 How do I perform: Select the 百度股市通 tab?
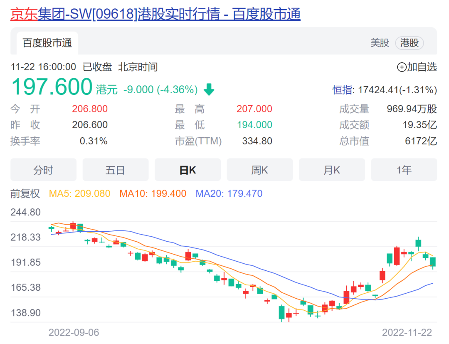click(x=47, y=43)
